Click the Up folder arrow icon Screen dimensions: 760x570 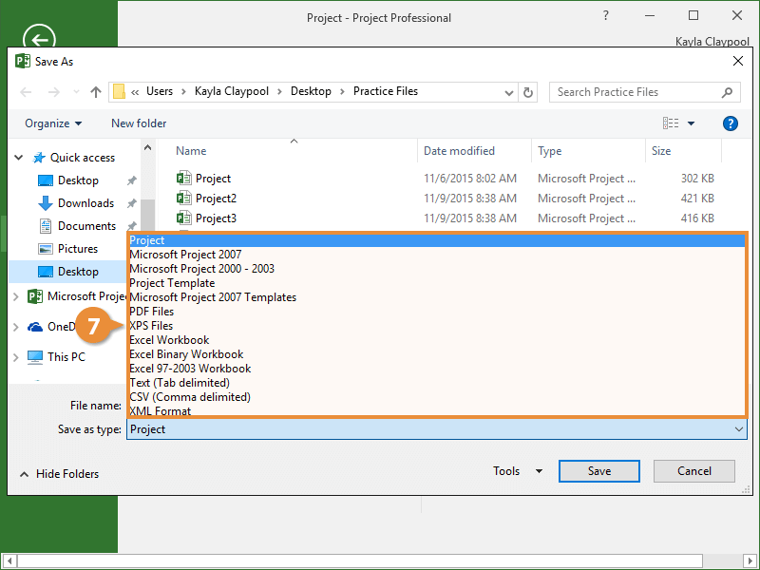95,92
